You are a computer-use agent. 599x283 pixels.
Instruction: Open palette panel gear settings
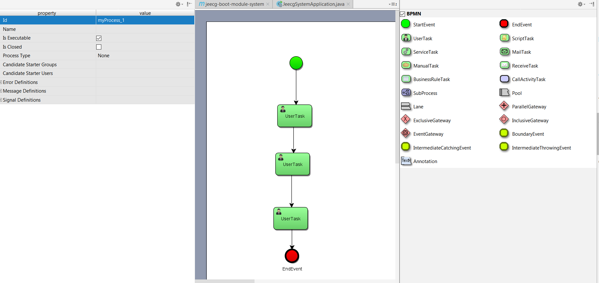(581, 4)
